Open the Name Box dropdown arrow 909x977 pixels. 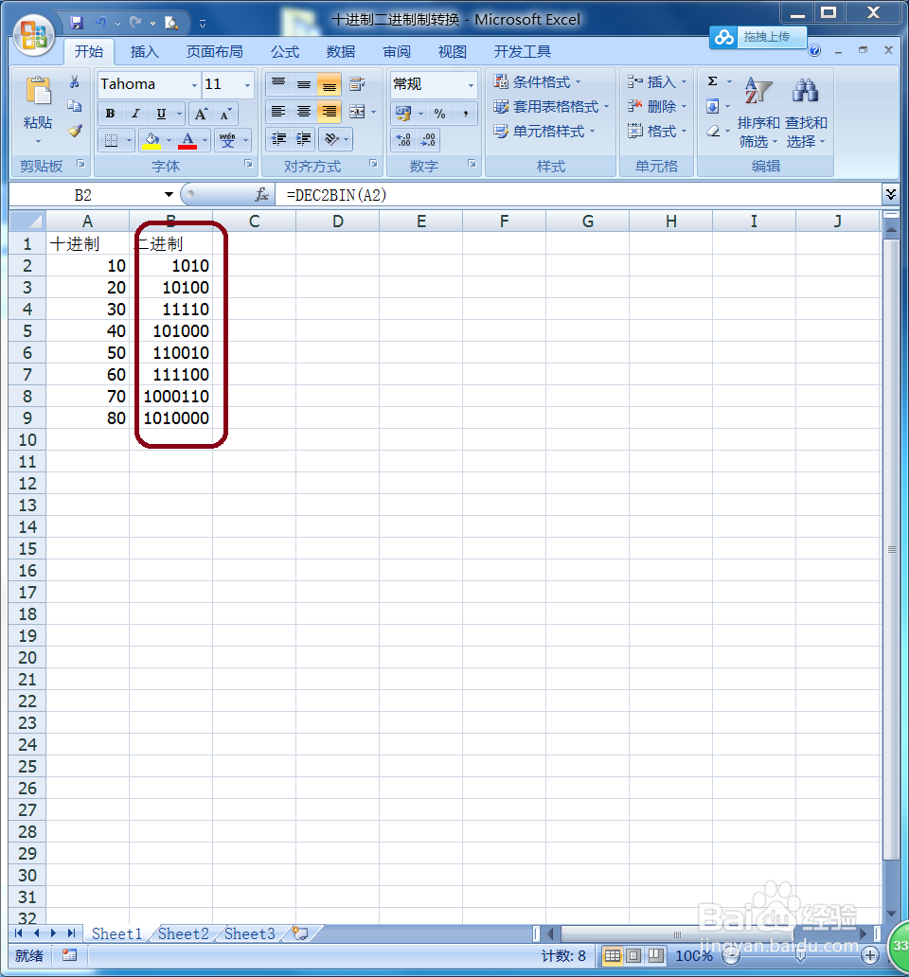click(x=169, y=194)
